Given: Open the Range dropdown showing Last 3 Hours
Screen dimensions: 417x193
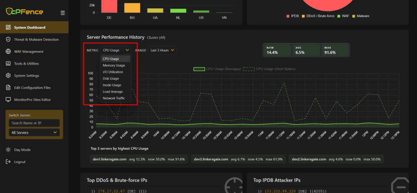Looking at the screenshot, I should 162,50.
